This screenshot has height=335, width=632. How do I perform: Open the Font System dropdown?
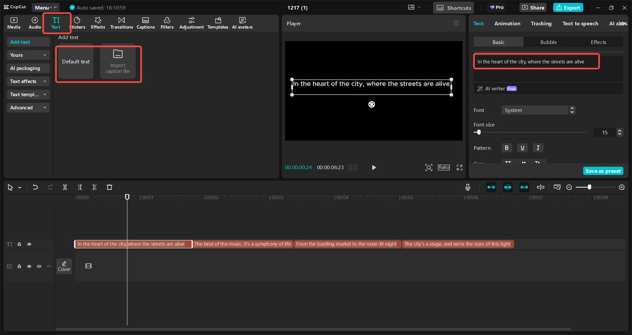538,110
